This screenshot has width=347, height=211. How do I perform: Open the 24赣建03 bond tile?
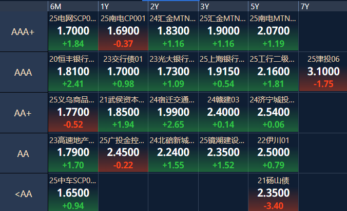tap(223, 113)
